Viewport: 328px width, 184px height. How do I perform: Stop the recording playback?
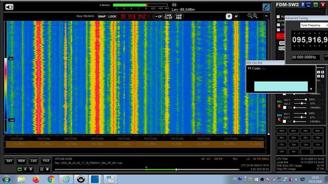(47, 169)
